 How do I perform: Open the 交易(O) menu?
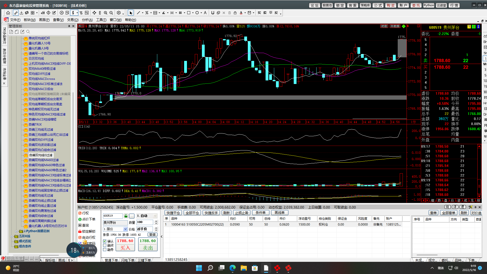click(73, 20)
